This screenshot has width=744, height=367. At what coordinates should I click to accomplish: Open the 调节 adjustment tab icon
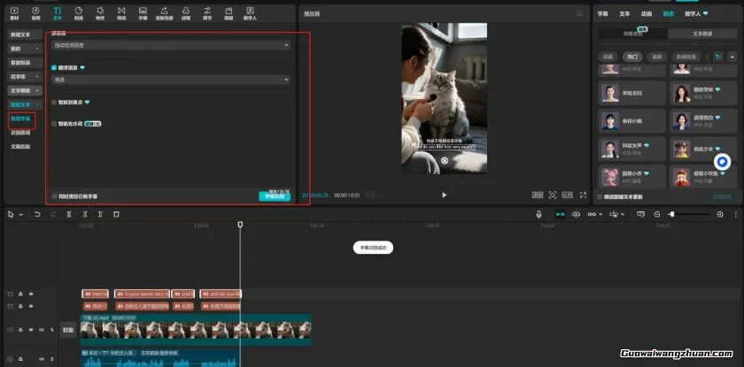pyautogui.click(x=207, y=12)
